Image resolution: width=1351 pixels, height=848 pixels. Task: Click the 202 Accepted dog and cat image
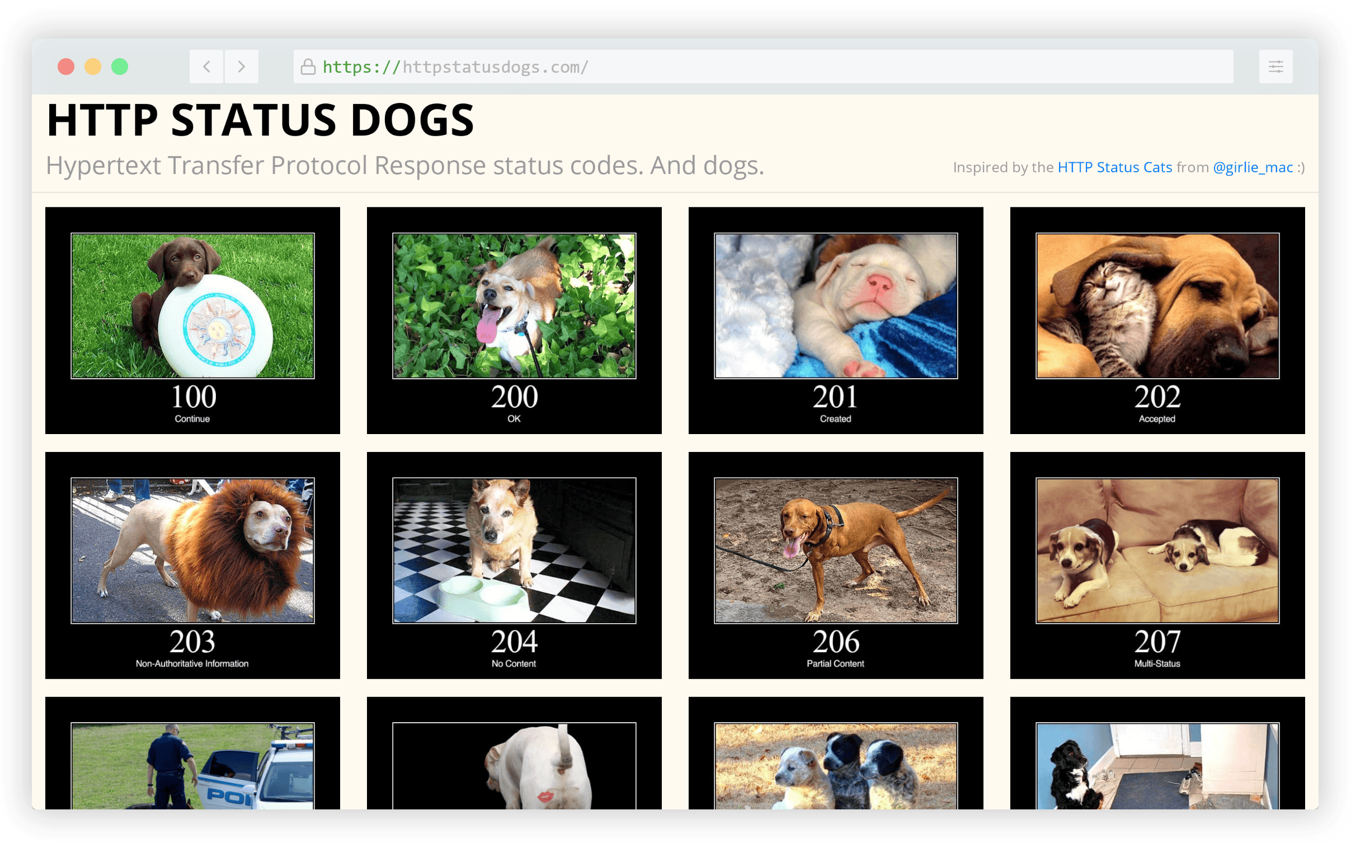click(x=1156, y=305)
